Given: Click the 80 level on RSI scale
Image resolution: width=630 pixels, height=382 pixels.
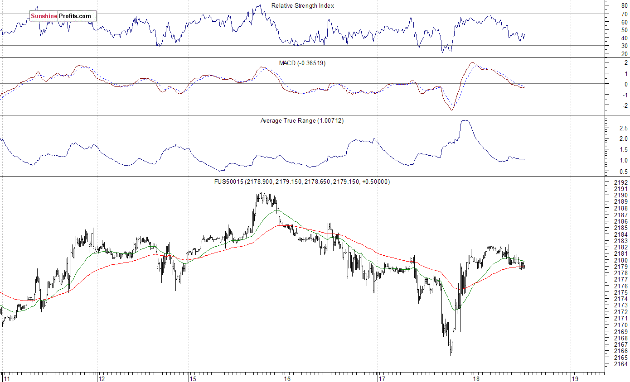Looking at the screenshot, I should tap(625, 7).
